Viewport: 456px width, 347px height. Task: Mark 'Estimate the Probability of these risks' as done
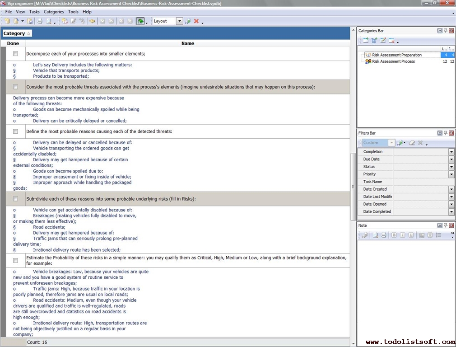[15, 261]
